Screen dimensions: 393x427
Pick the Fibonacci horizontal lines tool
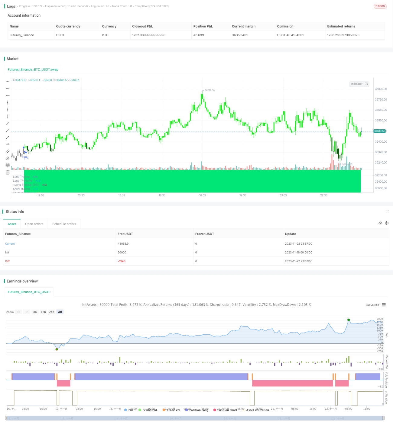pyautogui.click(x=8, y=165)
